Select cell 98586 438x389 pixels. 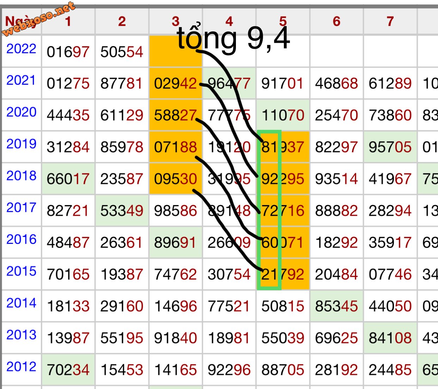click(x=175, y=211)
